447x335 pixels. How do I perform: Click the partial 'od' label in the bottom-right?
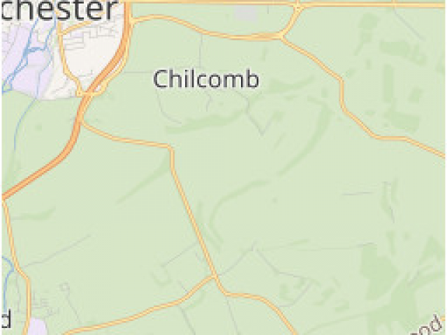(431, 327)
